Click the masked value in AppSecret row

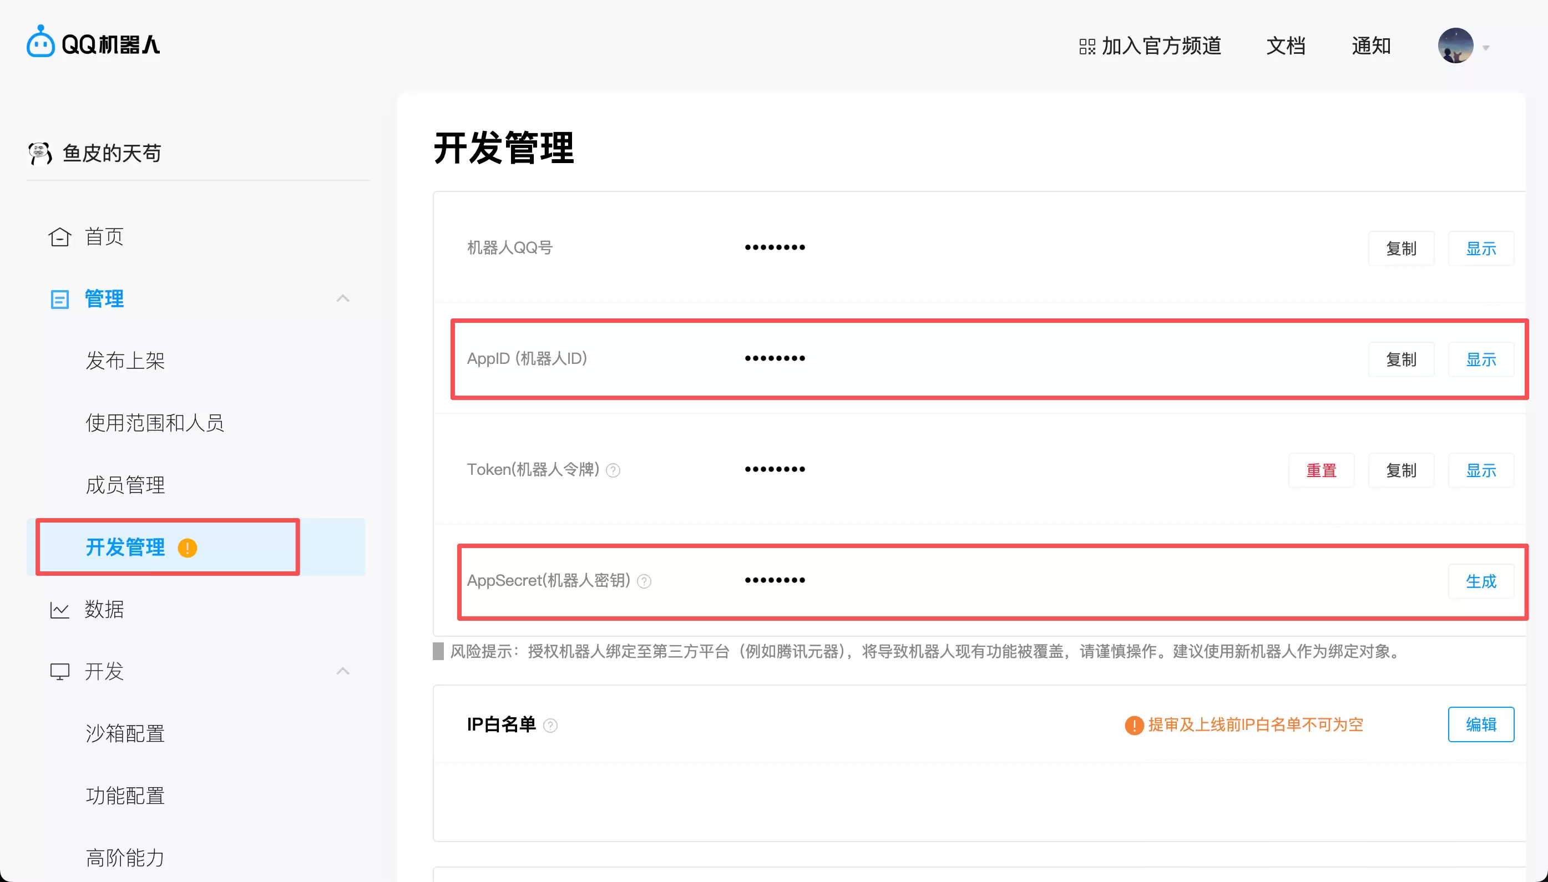pos(775,580)
